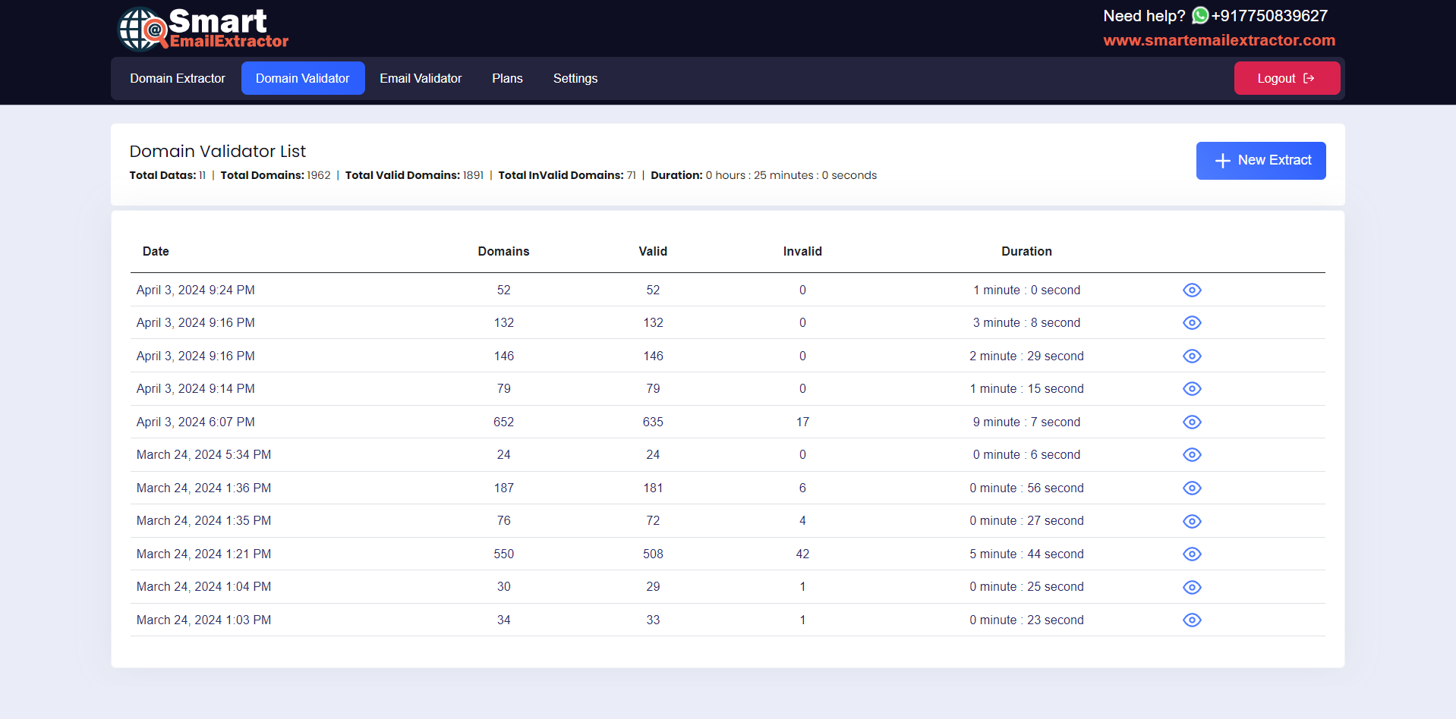Go to the Settings page
Screen dimensions: 1456x719
[x=575, y=78]
